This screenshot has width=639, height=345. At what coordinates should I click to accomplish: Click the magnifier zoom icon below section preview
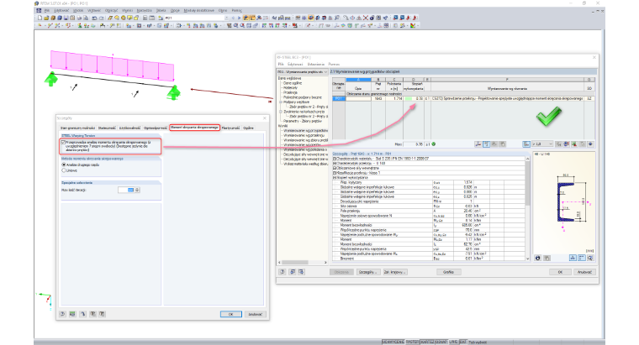click(590, 258)
